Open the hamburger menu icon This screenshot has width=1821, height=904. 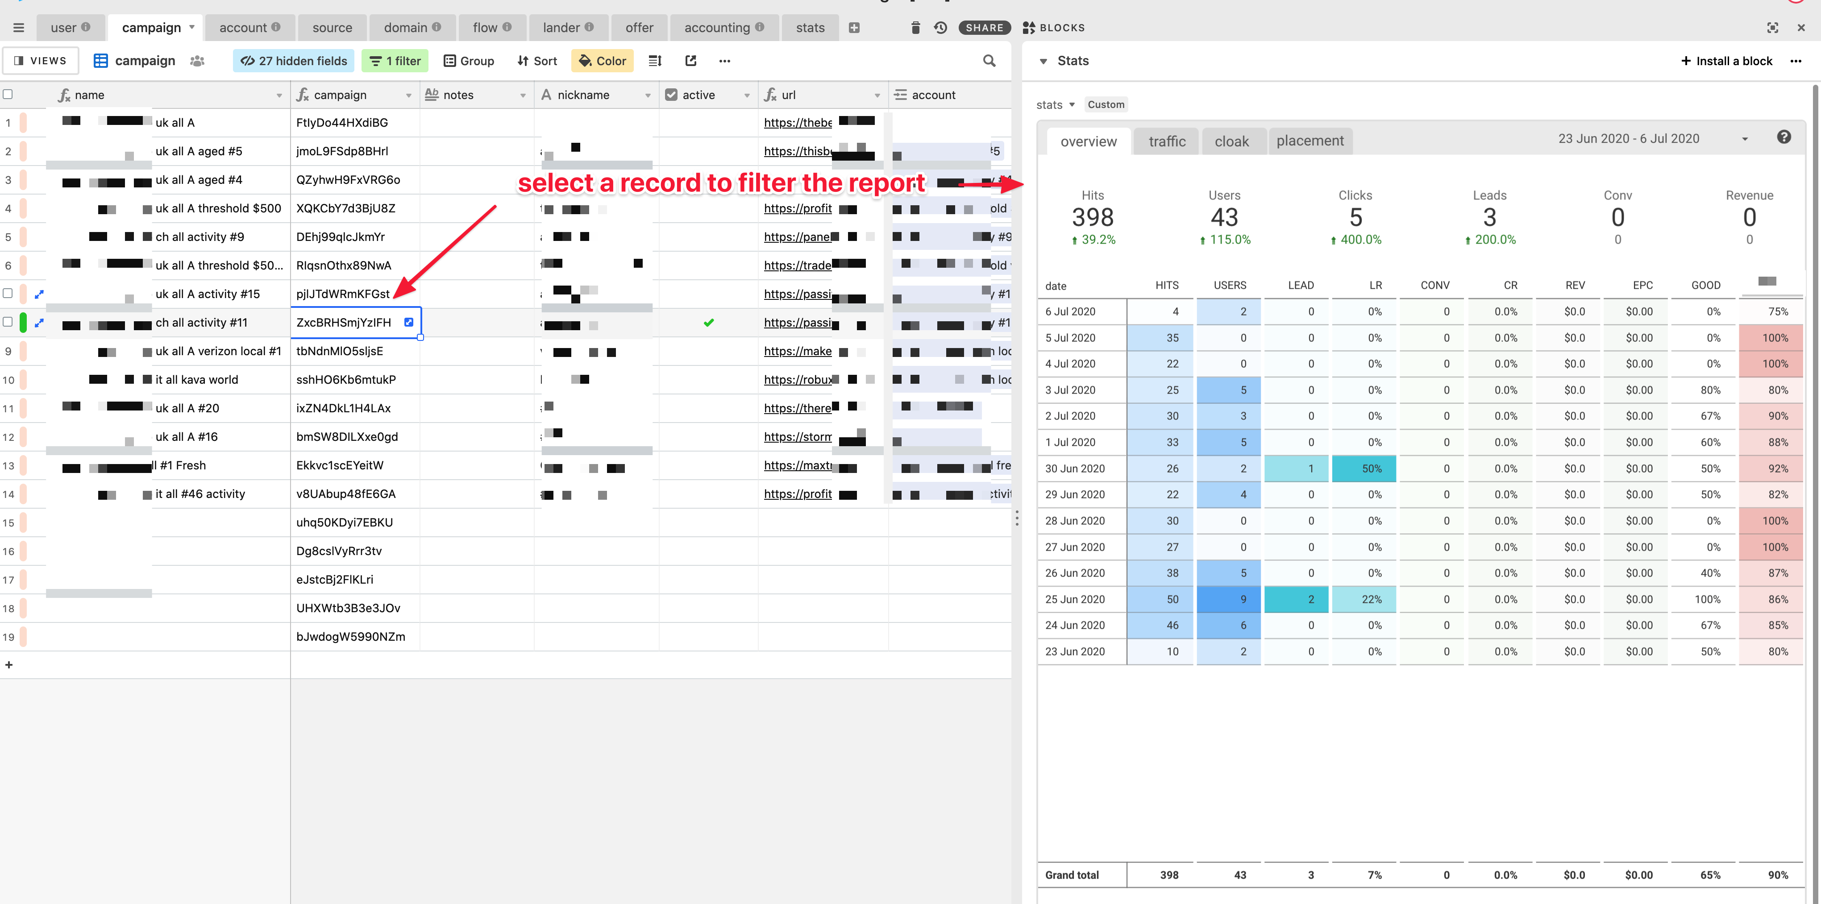pos(19,28)
